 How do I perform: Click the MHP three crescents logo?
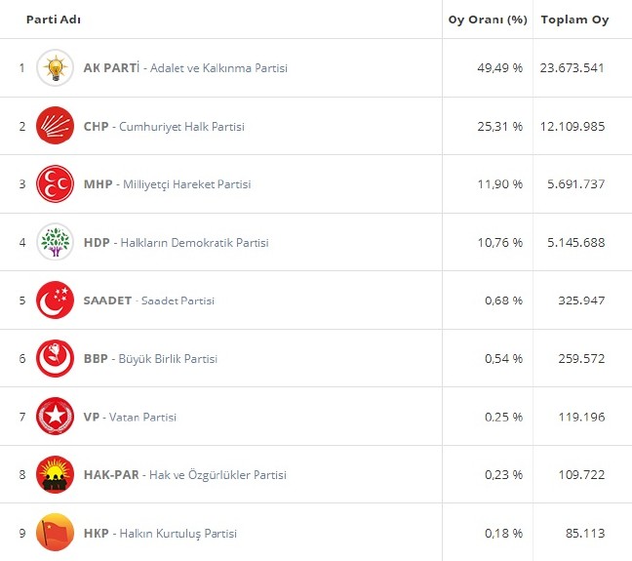tap(55, 184)
